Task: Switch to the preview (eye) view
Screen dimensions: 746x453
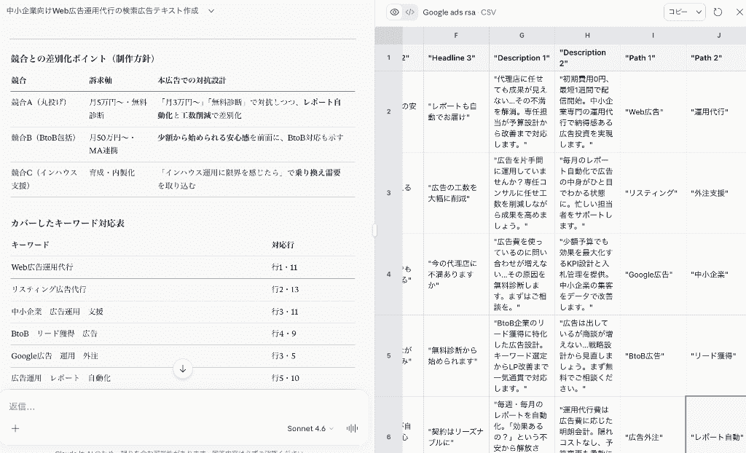Action: click(x=394, y=12)
